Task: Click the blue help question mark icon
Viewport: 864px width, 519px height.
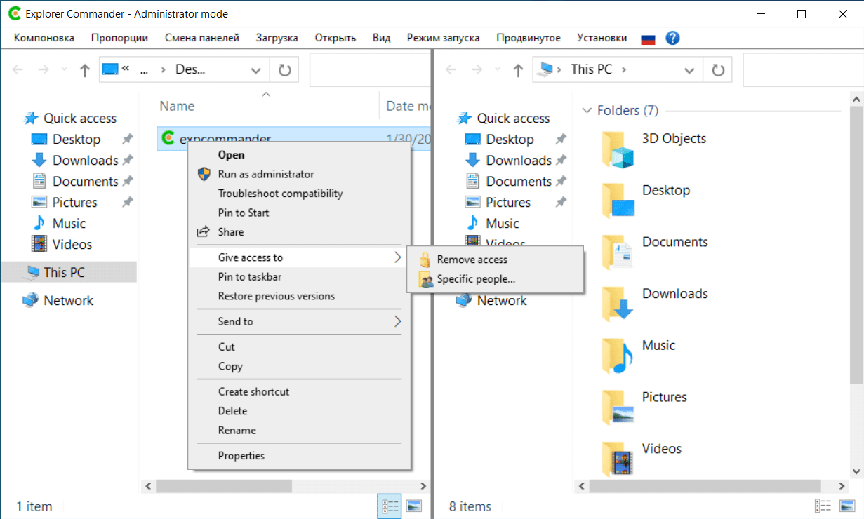Action: coord(672,38)
